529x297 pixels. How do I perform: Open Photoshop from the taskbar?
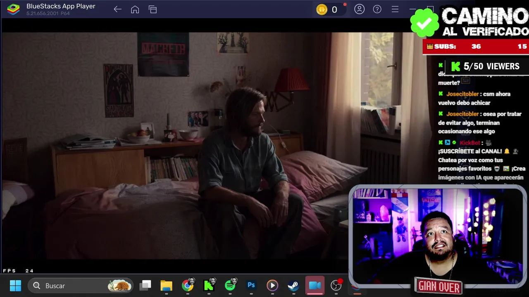[251, 285]
